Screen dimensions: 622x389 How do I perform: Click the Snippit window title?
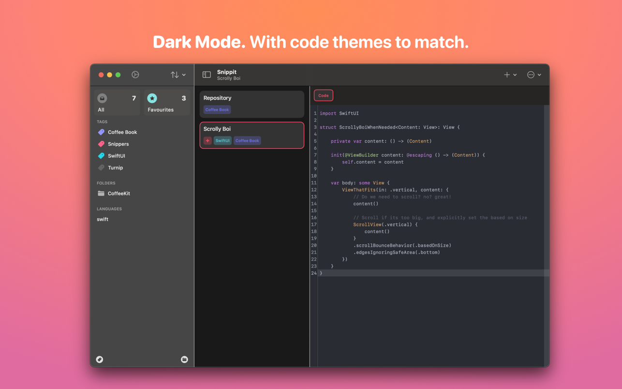pos(227,72)
